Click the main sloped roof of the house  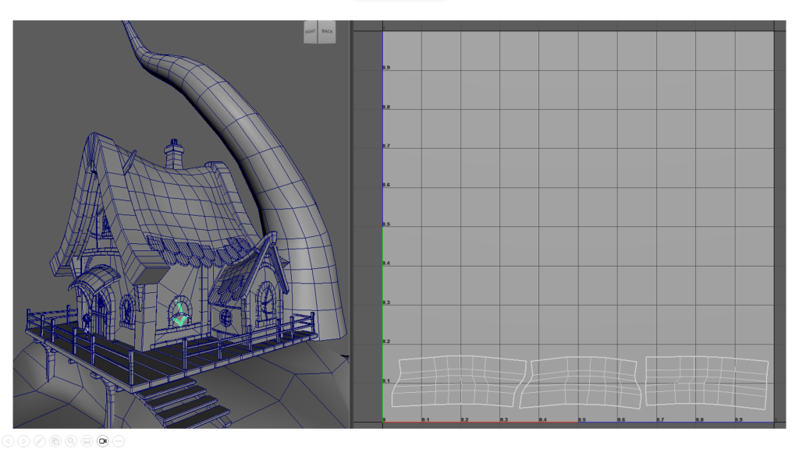coord(179,195)
